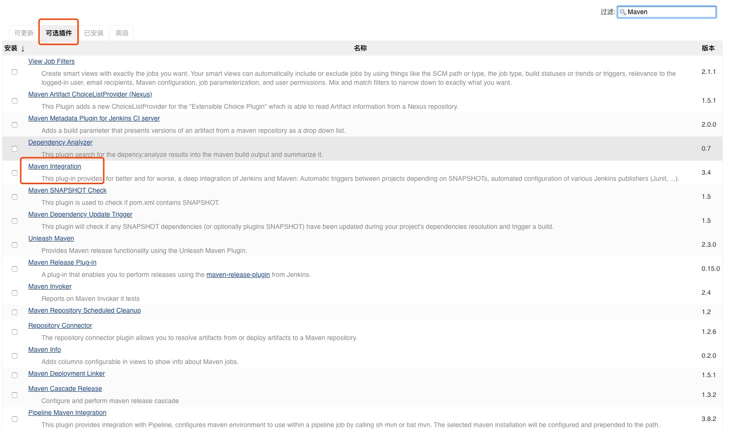Image resolution: width=729 pixels, height=437 pixels.
Task: Open the Maven Release Plug-in link
Action: (62, 262)
